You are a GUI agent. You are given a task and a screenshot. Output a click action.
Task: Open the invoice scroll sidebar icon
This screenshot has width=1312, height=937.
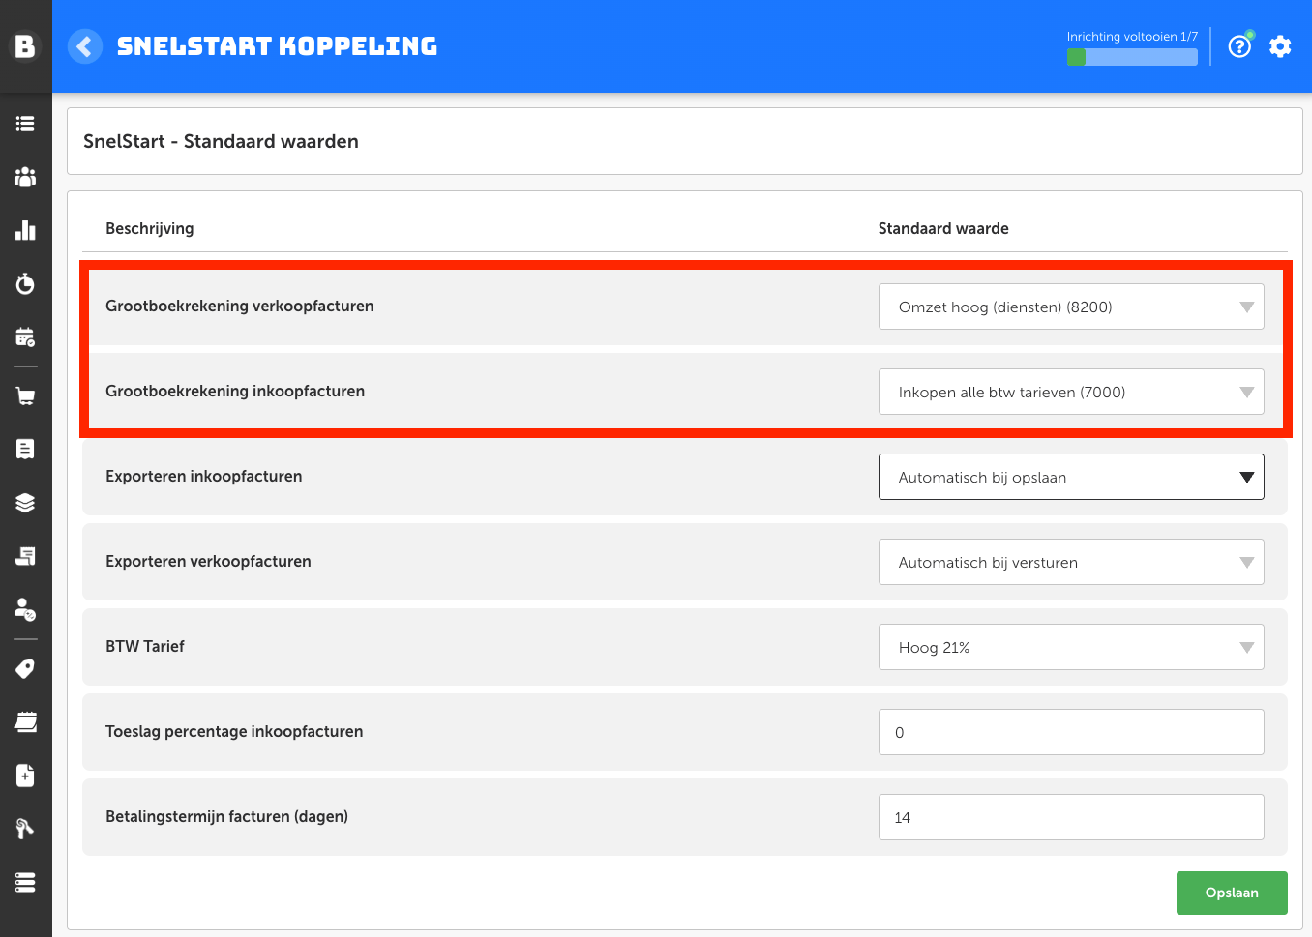click(x=25, y=556)
